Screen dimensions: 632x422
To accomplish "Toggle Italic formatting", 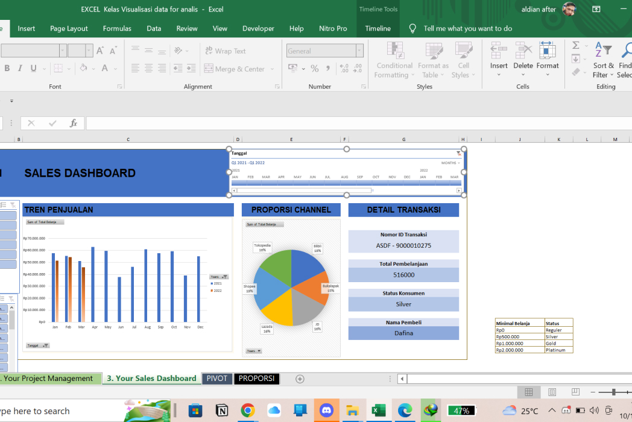I will tap(20, 69).
